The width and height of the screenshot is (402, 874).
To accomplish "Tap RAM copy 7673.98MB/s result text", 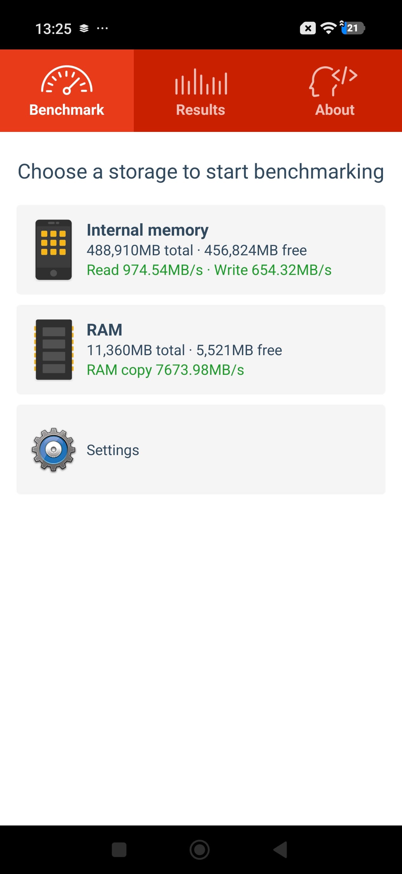I will (165, 370).
